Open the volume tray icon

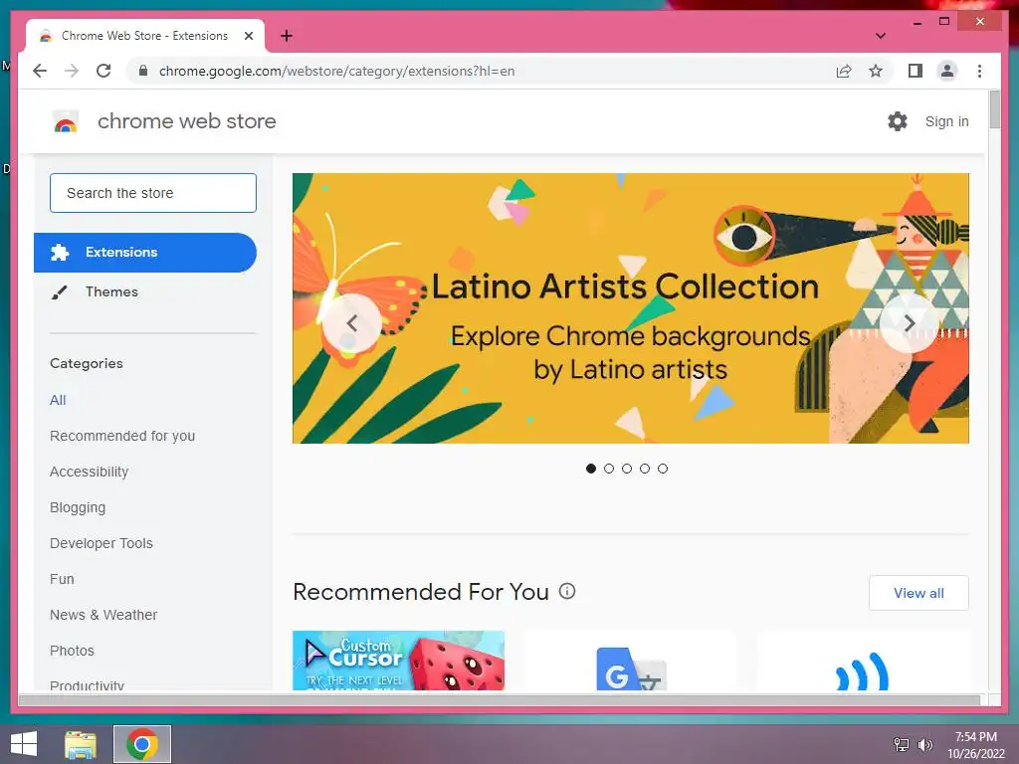[x=924, y=744]
